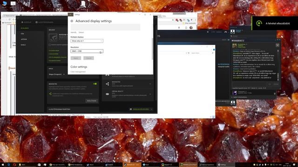Click the green feedback button in GeForce Experience
This screenshot has width=298, height=167.
click(141, 109)
